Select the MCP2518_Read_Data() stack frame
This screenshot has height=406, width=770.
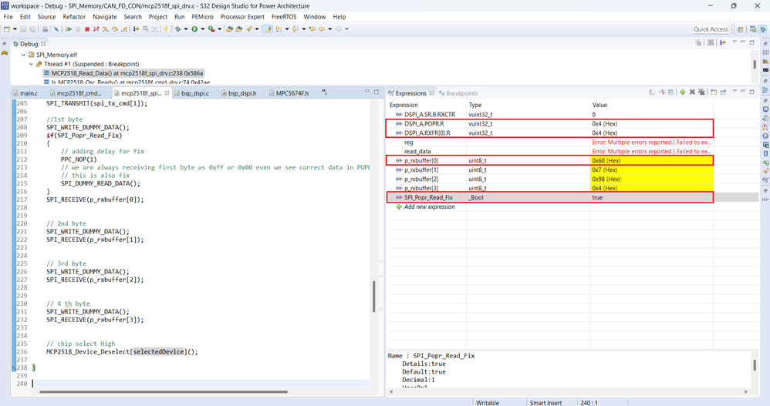coord(123,73)
